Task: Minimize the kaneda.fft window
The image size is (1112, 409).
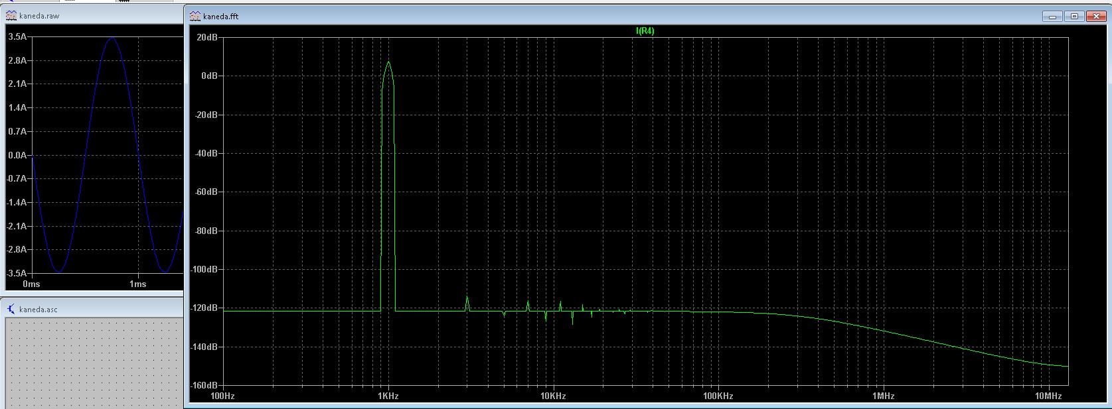Action: coord(1052,17)
